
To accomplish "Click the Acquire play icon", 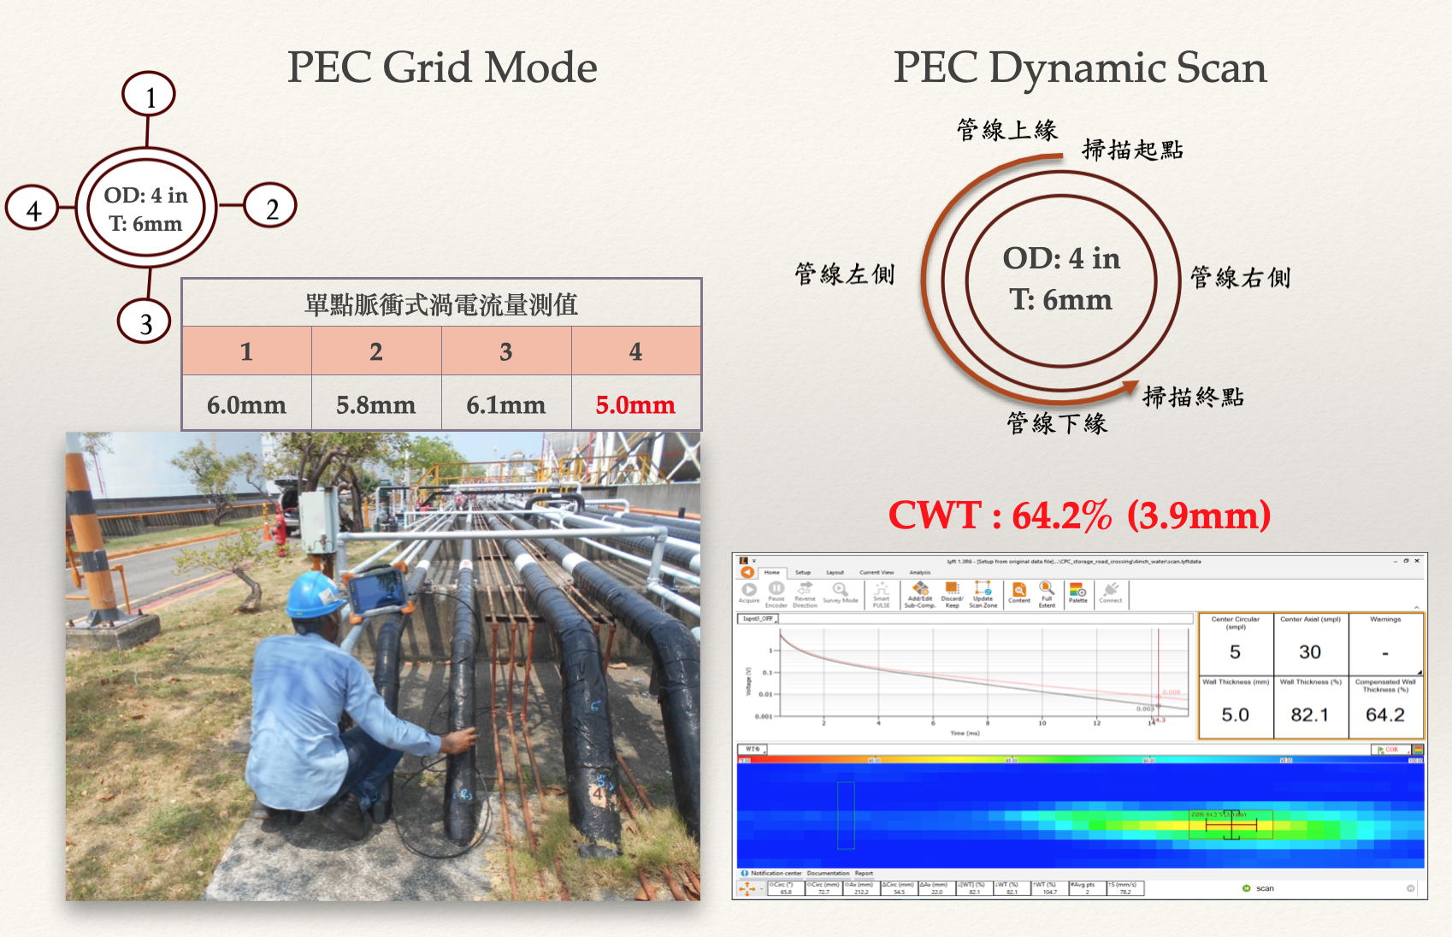I will [x=749, y=590].
